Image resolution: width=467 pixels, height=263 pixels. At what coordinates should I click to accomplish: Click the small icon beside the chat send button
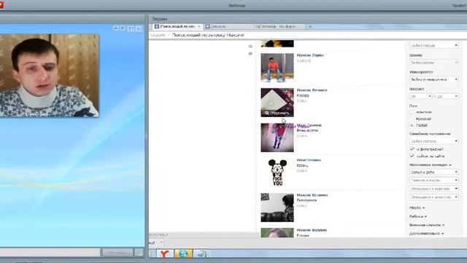[x=139, y=252]
